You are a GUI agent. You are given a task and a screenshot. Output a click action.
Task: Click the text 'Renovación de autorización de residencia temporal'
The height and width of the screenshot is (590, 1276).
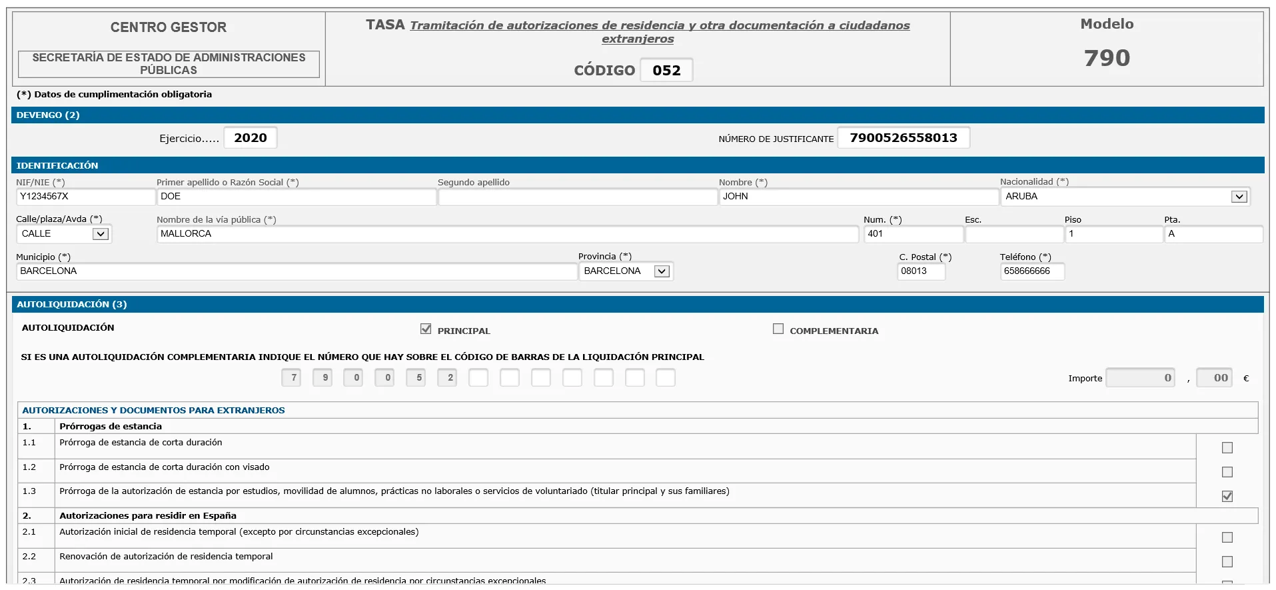[x=166, y=557]
